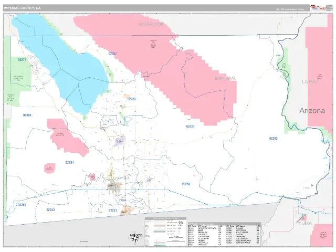Click the WINTERHAVEN row in ZIP index
The width and height of the screenshot is (336, 252).
coord(244,243)
